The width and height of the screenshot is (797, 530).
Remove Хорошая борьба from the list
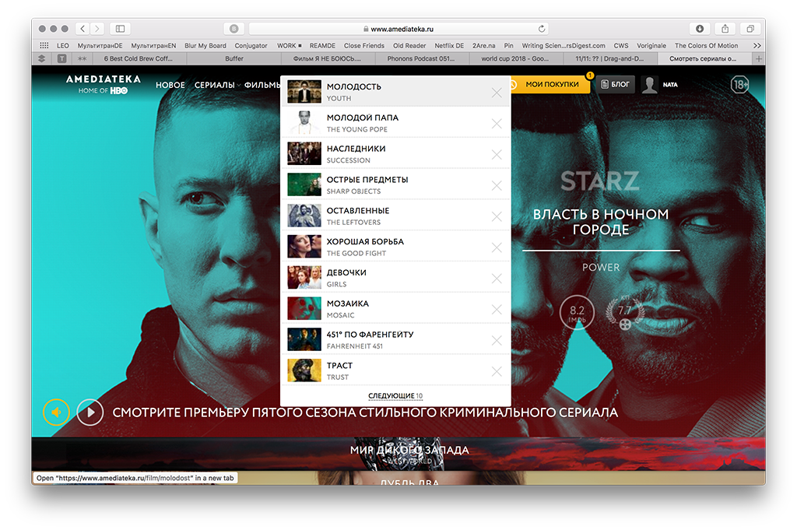point(497,247)
